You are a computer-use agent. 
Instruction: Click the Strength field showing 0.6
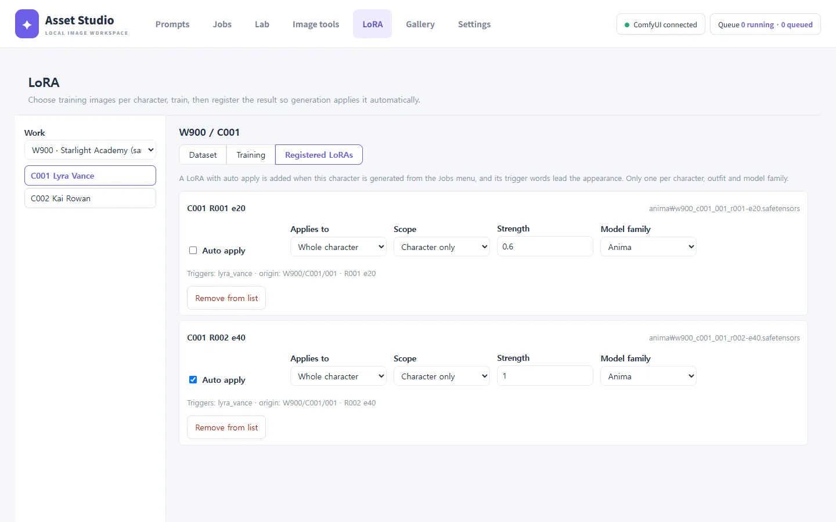click(x=545, y=246)
